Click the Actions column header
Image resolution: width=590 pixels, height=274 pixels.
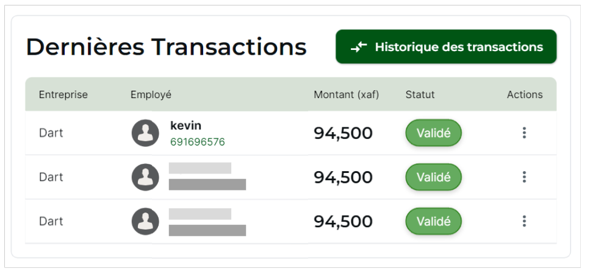coord(524,94)
